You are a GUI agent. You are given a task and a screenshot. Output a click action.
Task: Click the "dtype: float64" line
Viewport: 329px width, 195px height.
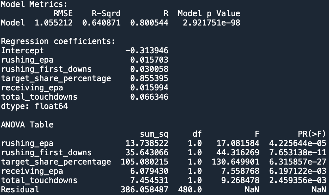tap(34, 106)
